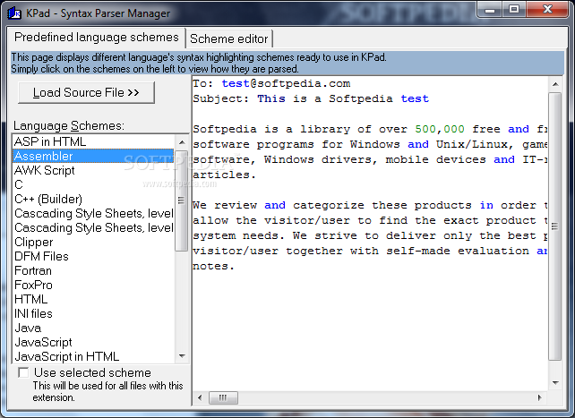Select the Fortran scheme

[x=93, y=270]
